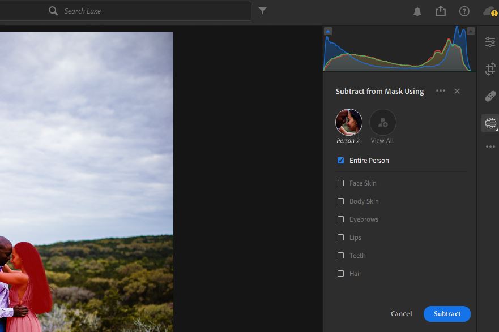The height and width of the screenshot is (332, 499).
Task: Open the filter funnel icon
Action: tap(262, 11)
